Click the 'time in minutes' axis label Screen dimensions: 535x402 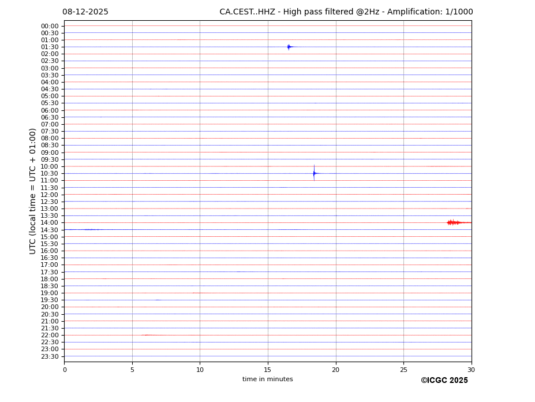click(267, 379)
